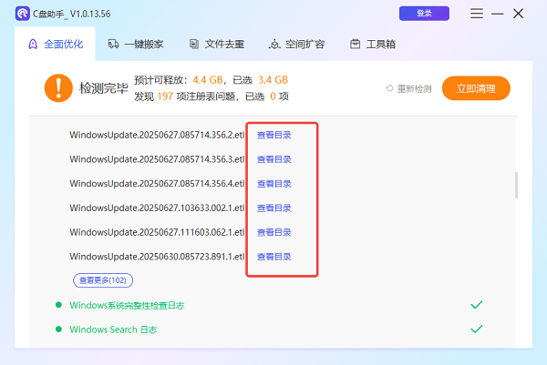Click the rocket icon on 全面优化 tab
This screenshot has width=547, height=365.
coord(33,45)
